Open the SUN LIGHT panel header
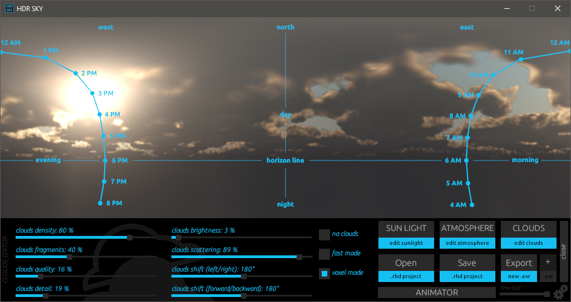The height and width of the screenshot is (302, 571). click(406, 229)
